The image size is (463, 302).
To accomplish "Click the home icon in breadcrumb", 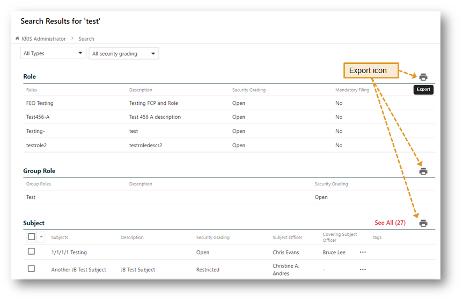I will (17, 39).
